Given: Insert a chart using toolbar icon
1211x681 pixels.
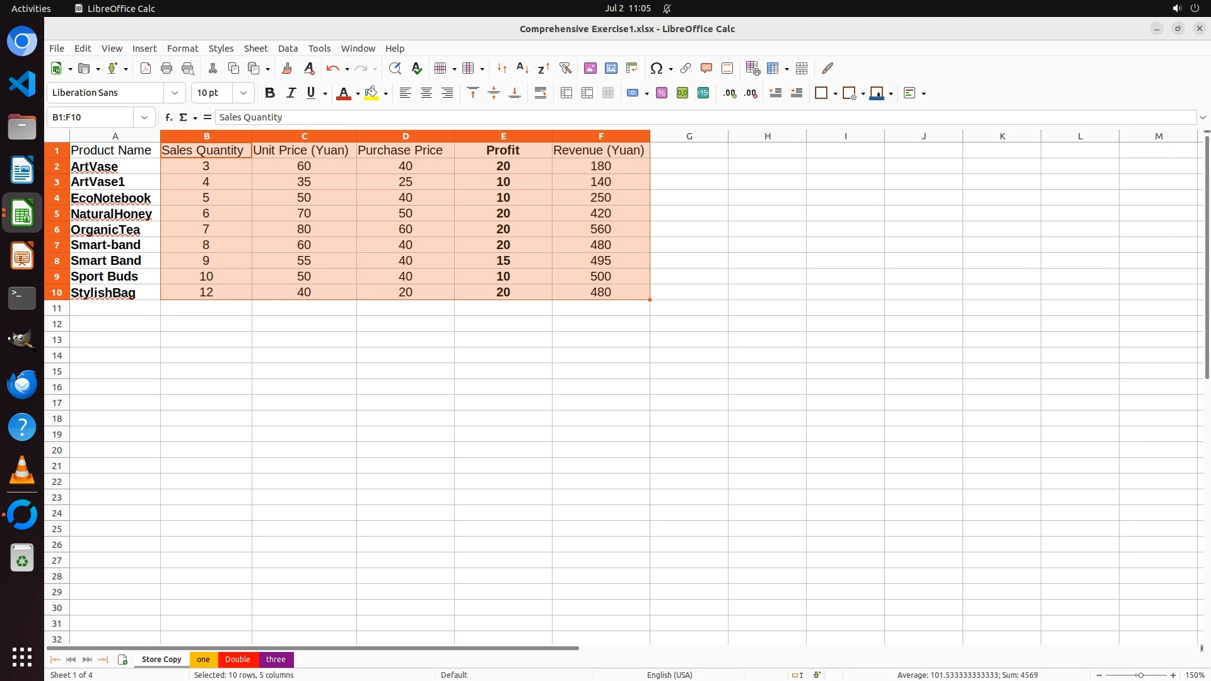Looking at the screenshot, I should [611, 68].
